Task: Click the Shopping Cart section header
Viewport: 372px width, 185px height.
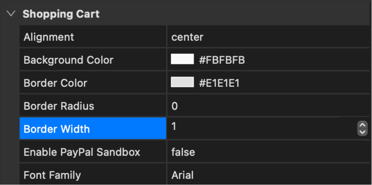Action: [61, 14]
